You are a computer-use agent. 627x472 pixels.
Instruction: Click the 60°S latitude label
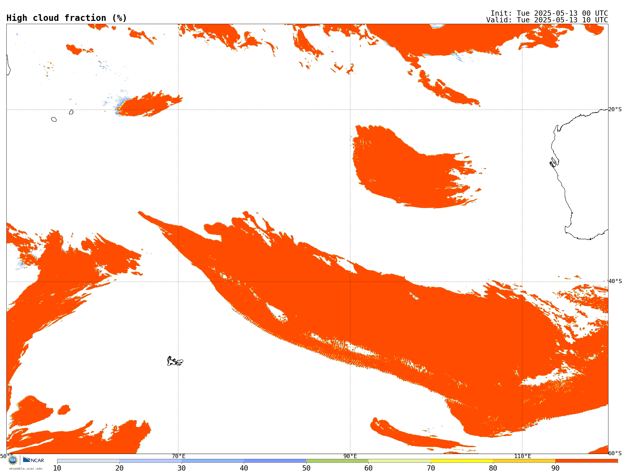point(615,453)
